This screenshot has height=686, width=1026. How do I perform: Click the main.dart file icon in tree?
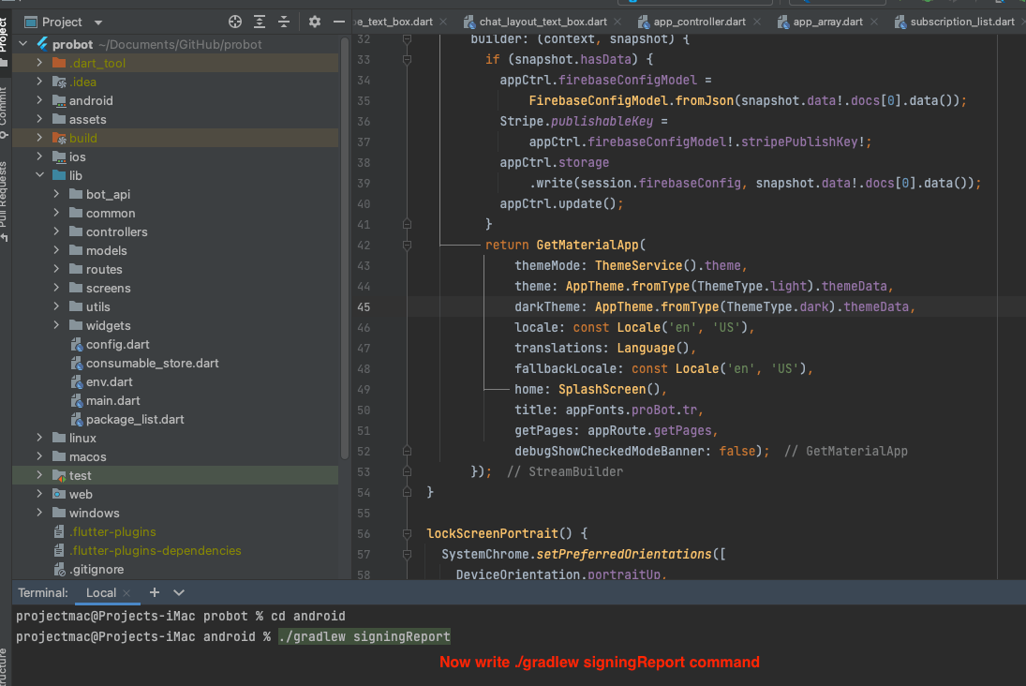[77, 400]
